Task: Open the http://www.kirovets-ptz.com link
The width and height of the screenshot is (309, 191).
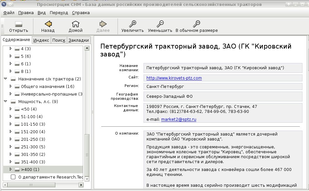Action: tap(174, 78)
